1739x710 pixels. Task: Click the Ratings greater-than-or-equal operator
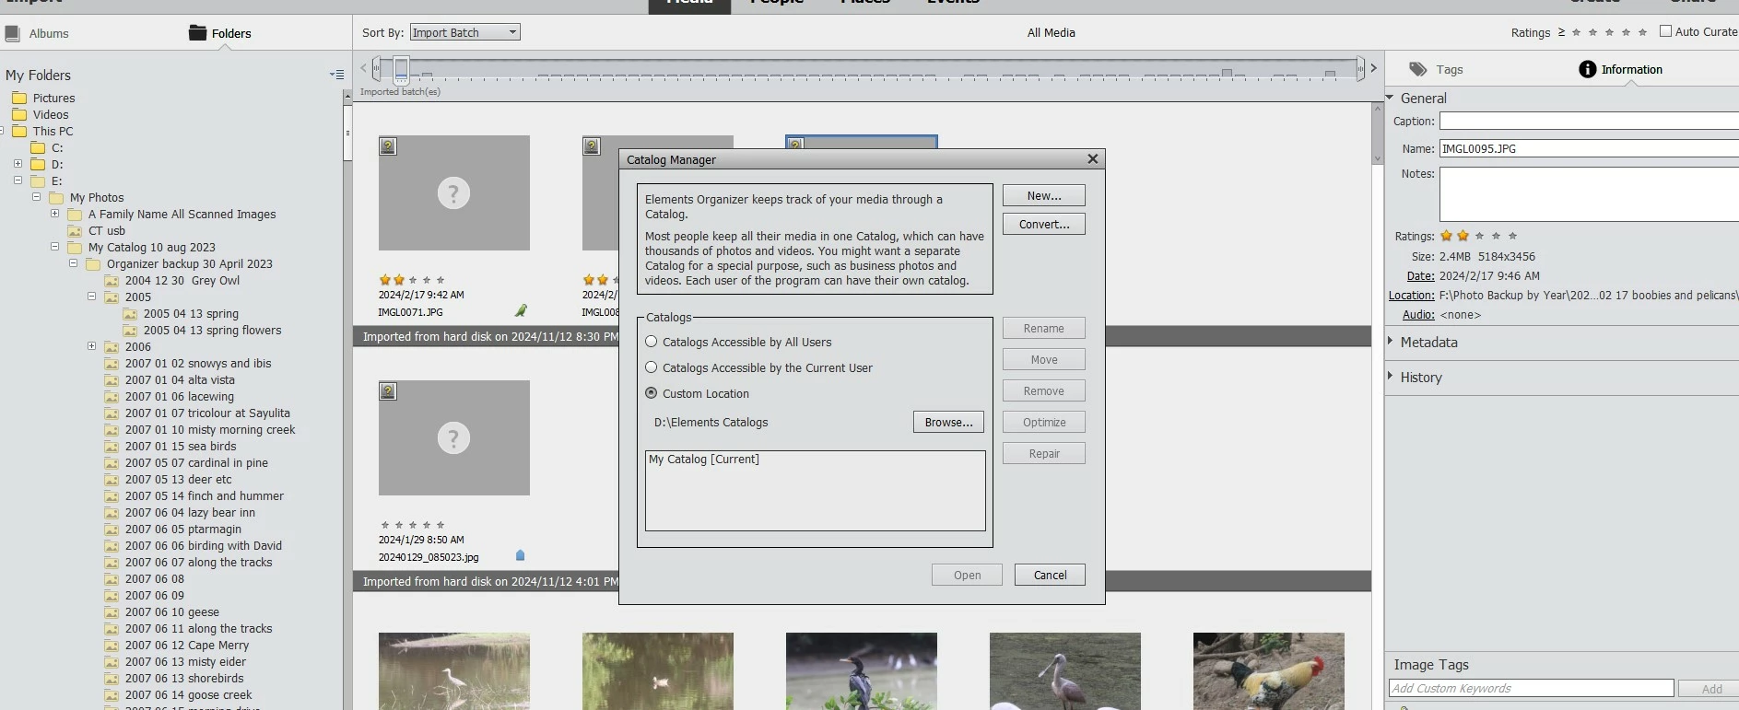1561,32
